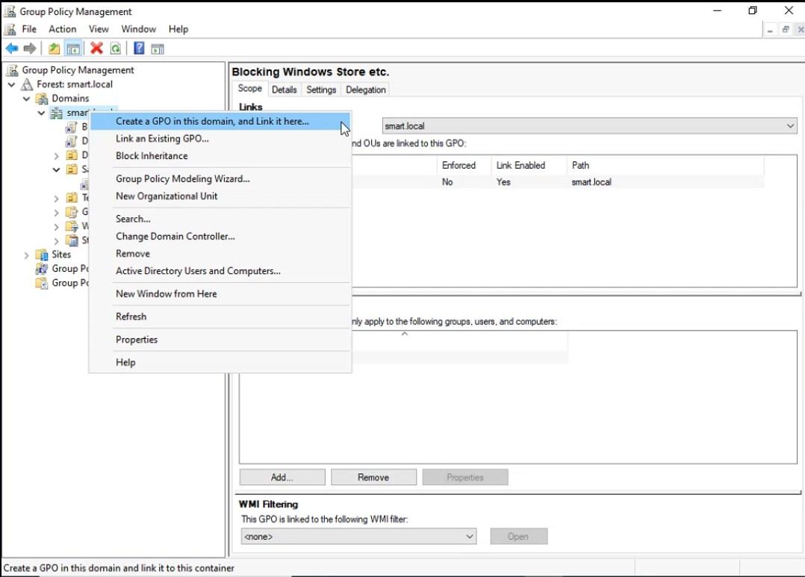This screenshot has width=805, height=577.
Task: Collapse the smart.local domain node
Action: [x=42, y=113]
